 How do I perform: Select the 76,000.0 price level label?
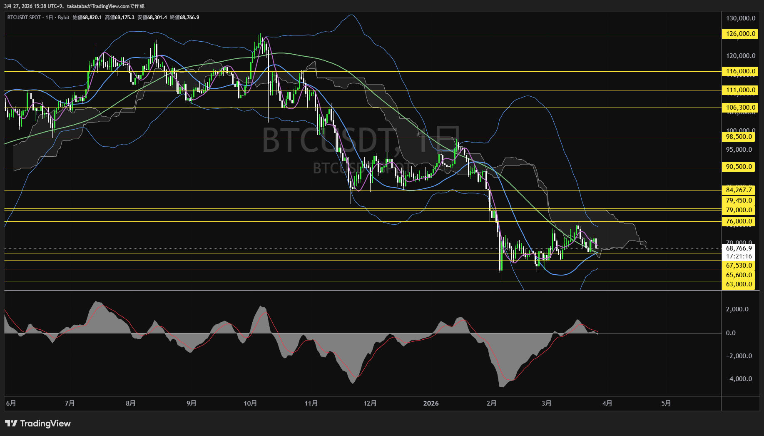[739, 221]
